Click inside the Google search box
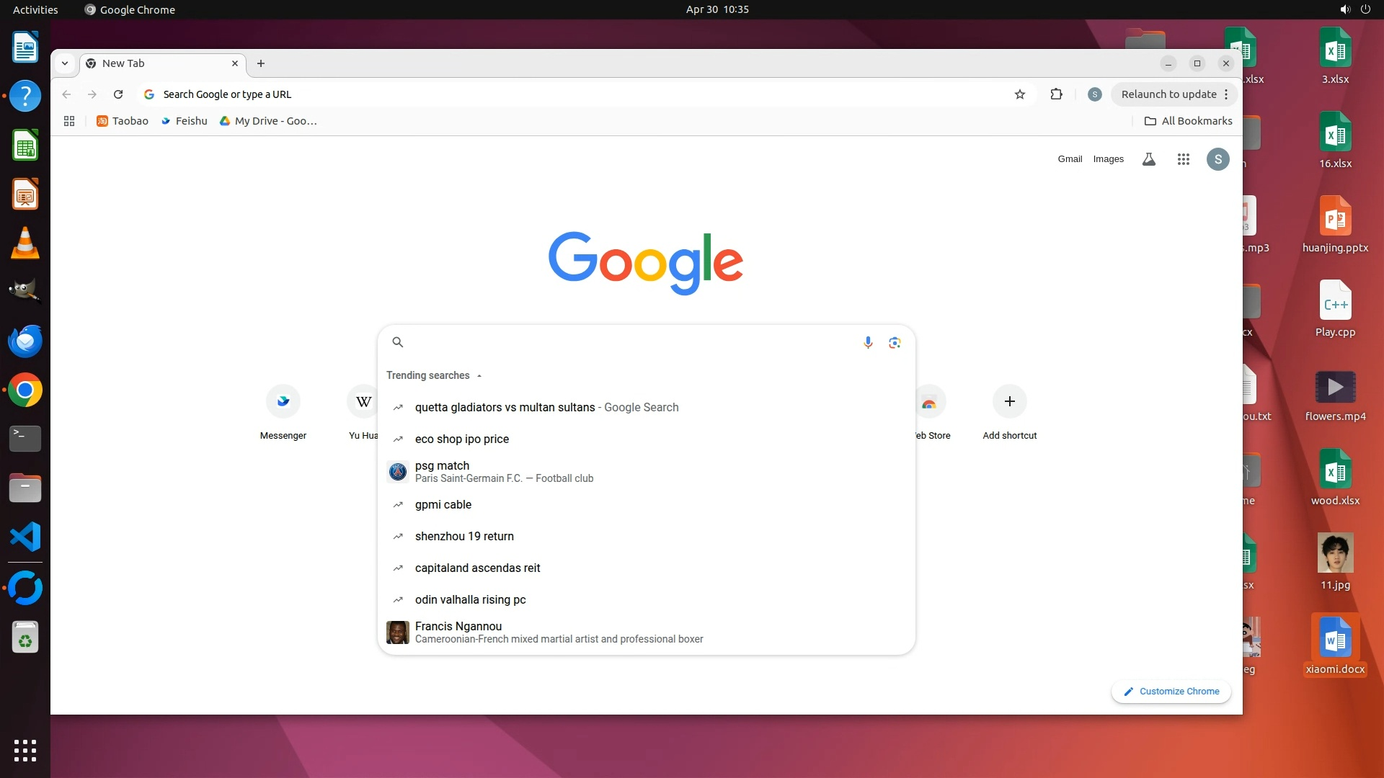 (627, 342)
